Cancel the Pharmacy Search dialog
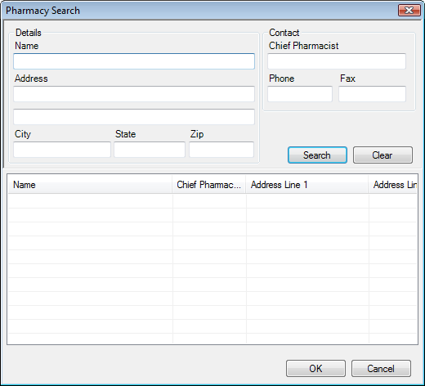 tap(381, 369)
